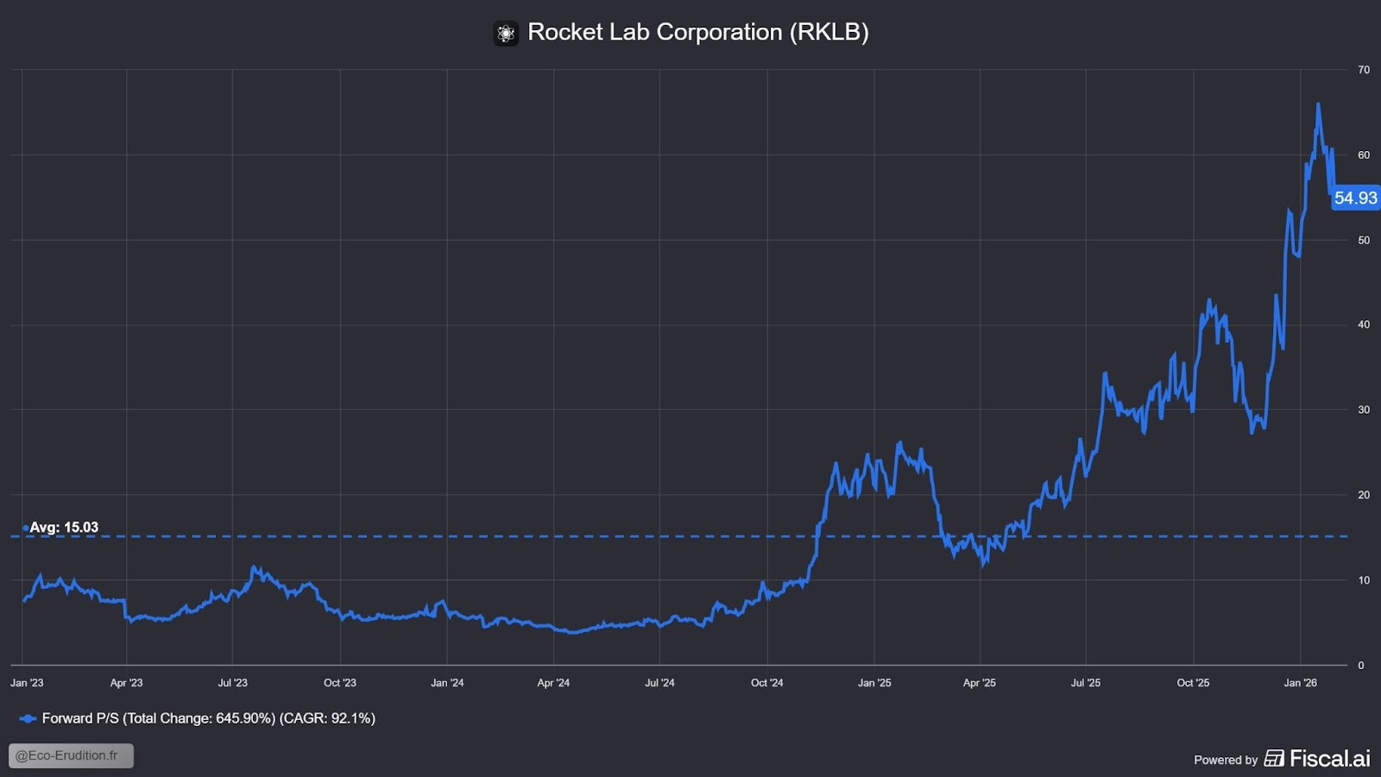Select the Apr '23 x-axis label

coord(126,683)
